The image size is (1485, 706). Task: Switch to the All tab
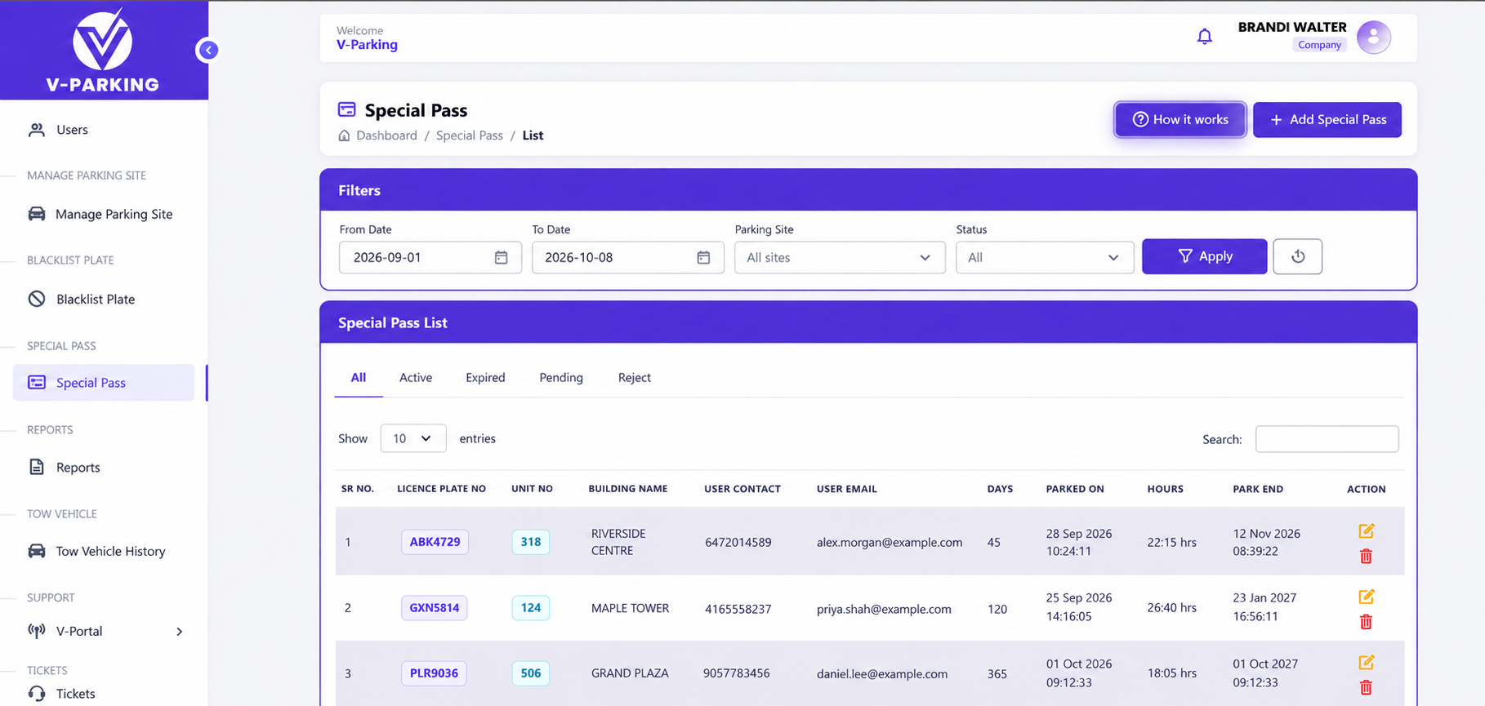click(x=359, y=378)
